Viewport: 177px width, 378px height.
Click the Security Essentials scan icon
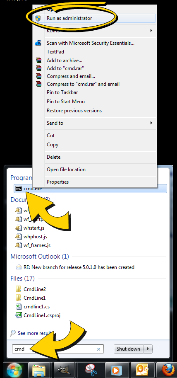pos(38,43)
